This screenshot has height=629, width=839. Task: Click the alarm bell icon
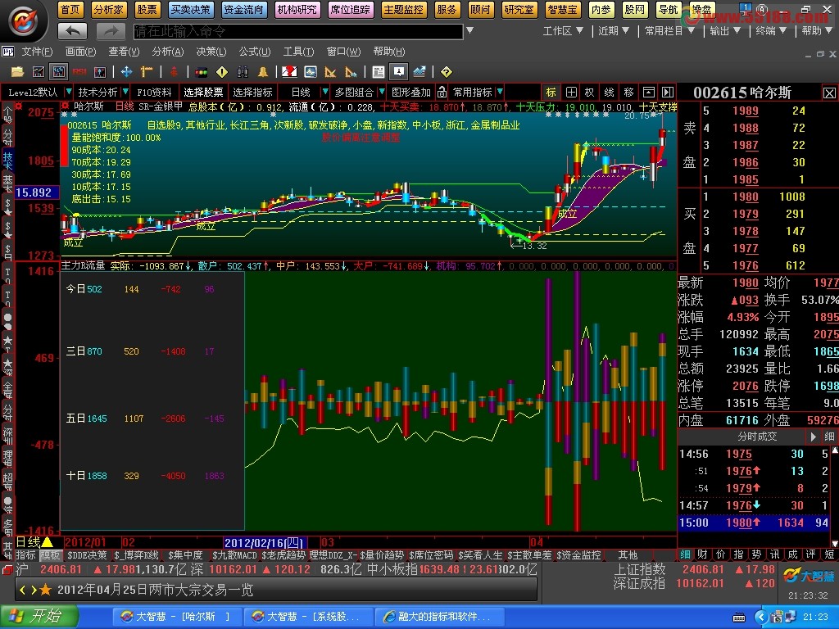(263, 72)
